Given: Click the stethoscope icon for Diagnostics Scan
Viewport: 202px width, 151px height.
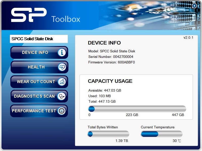Looking at the screenshot, I should click(62, 96).
